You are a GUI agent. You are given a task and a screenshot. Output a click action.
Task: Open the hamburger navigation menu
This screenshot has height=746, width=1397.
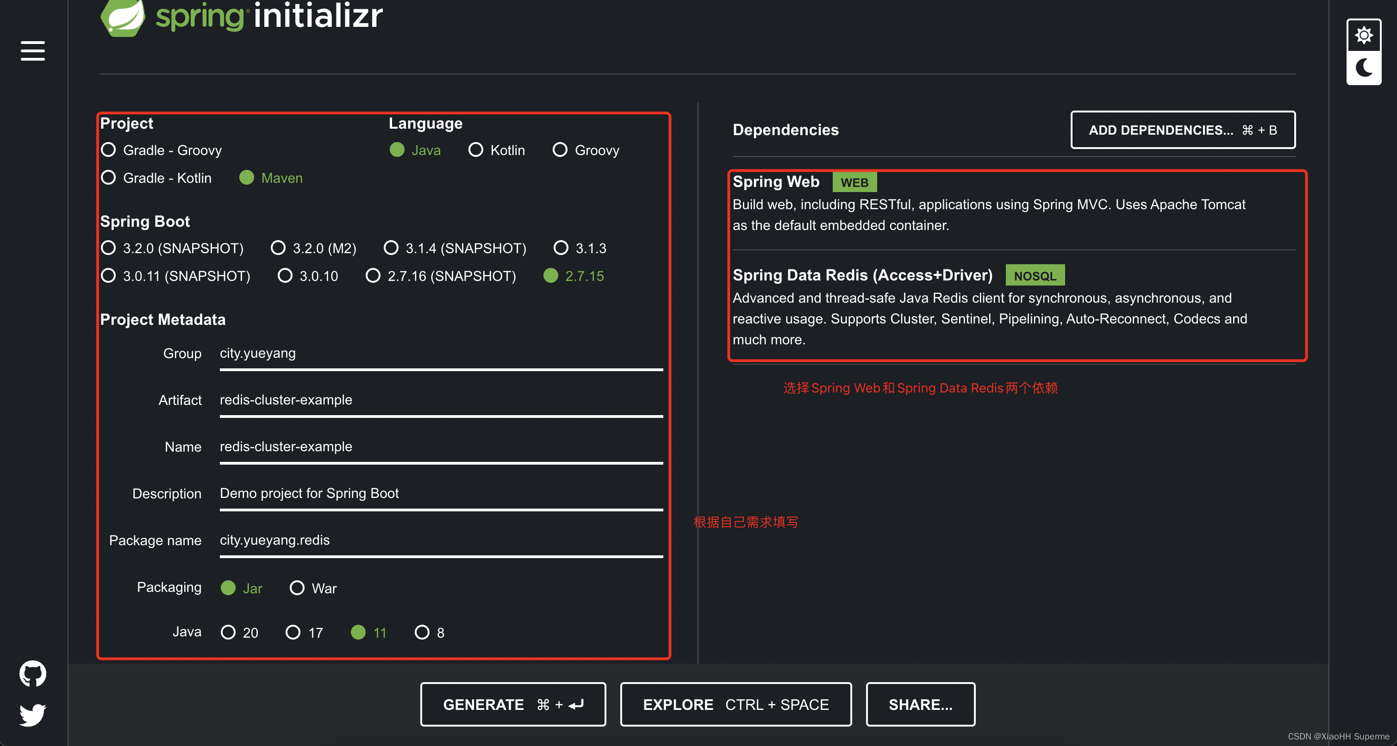32,51
